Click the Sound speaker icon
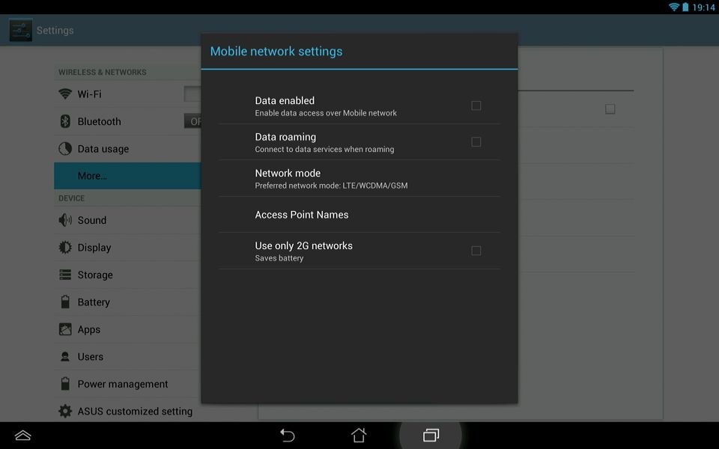The width and height of the screenshot is (719, 449). 65,220
